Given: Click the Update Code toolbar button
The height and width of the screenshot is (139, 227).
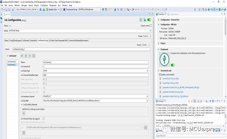Looking at the screenshot, I should (x=51, y=10).
